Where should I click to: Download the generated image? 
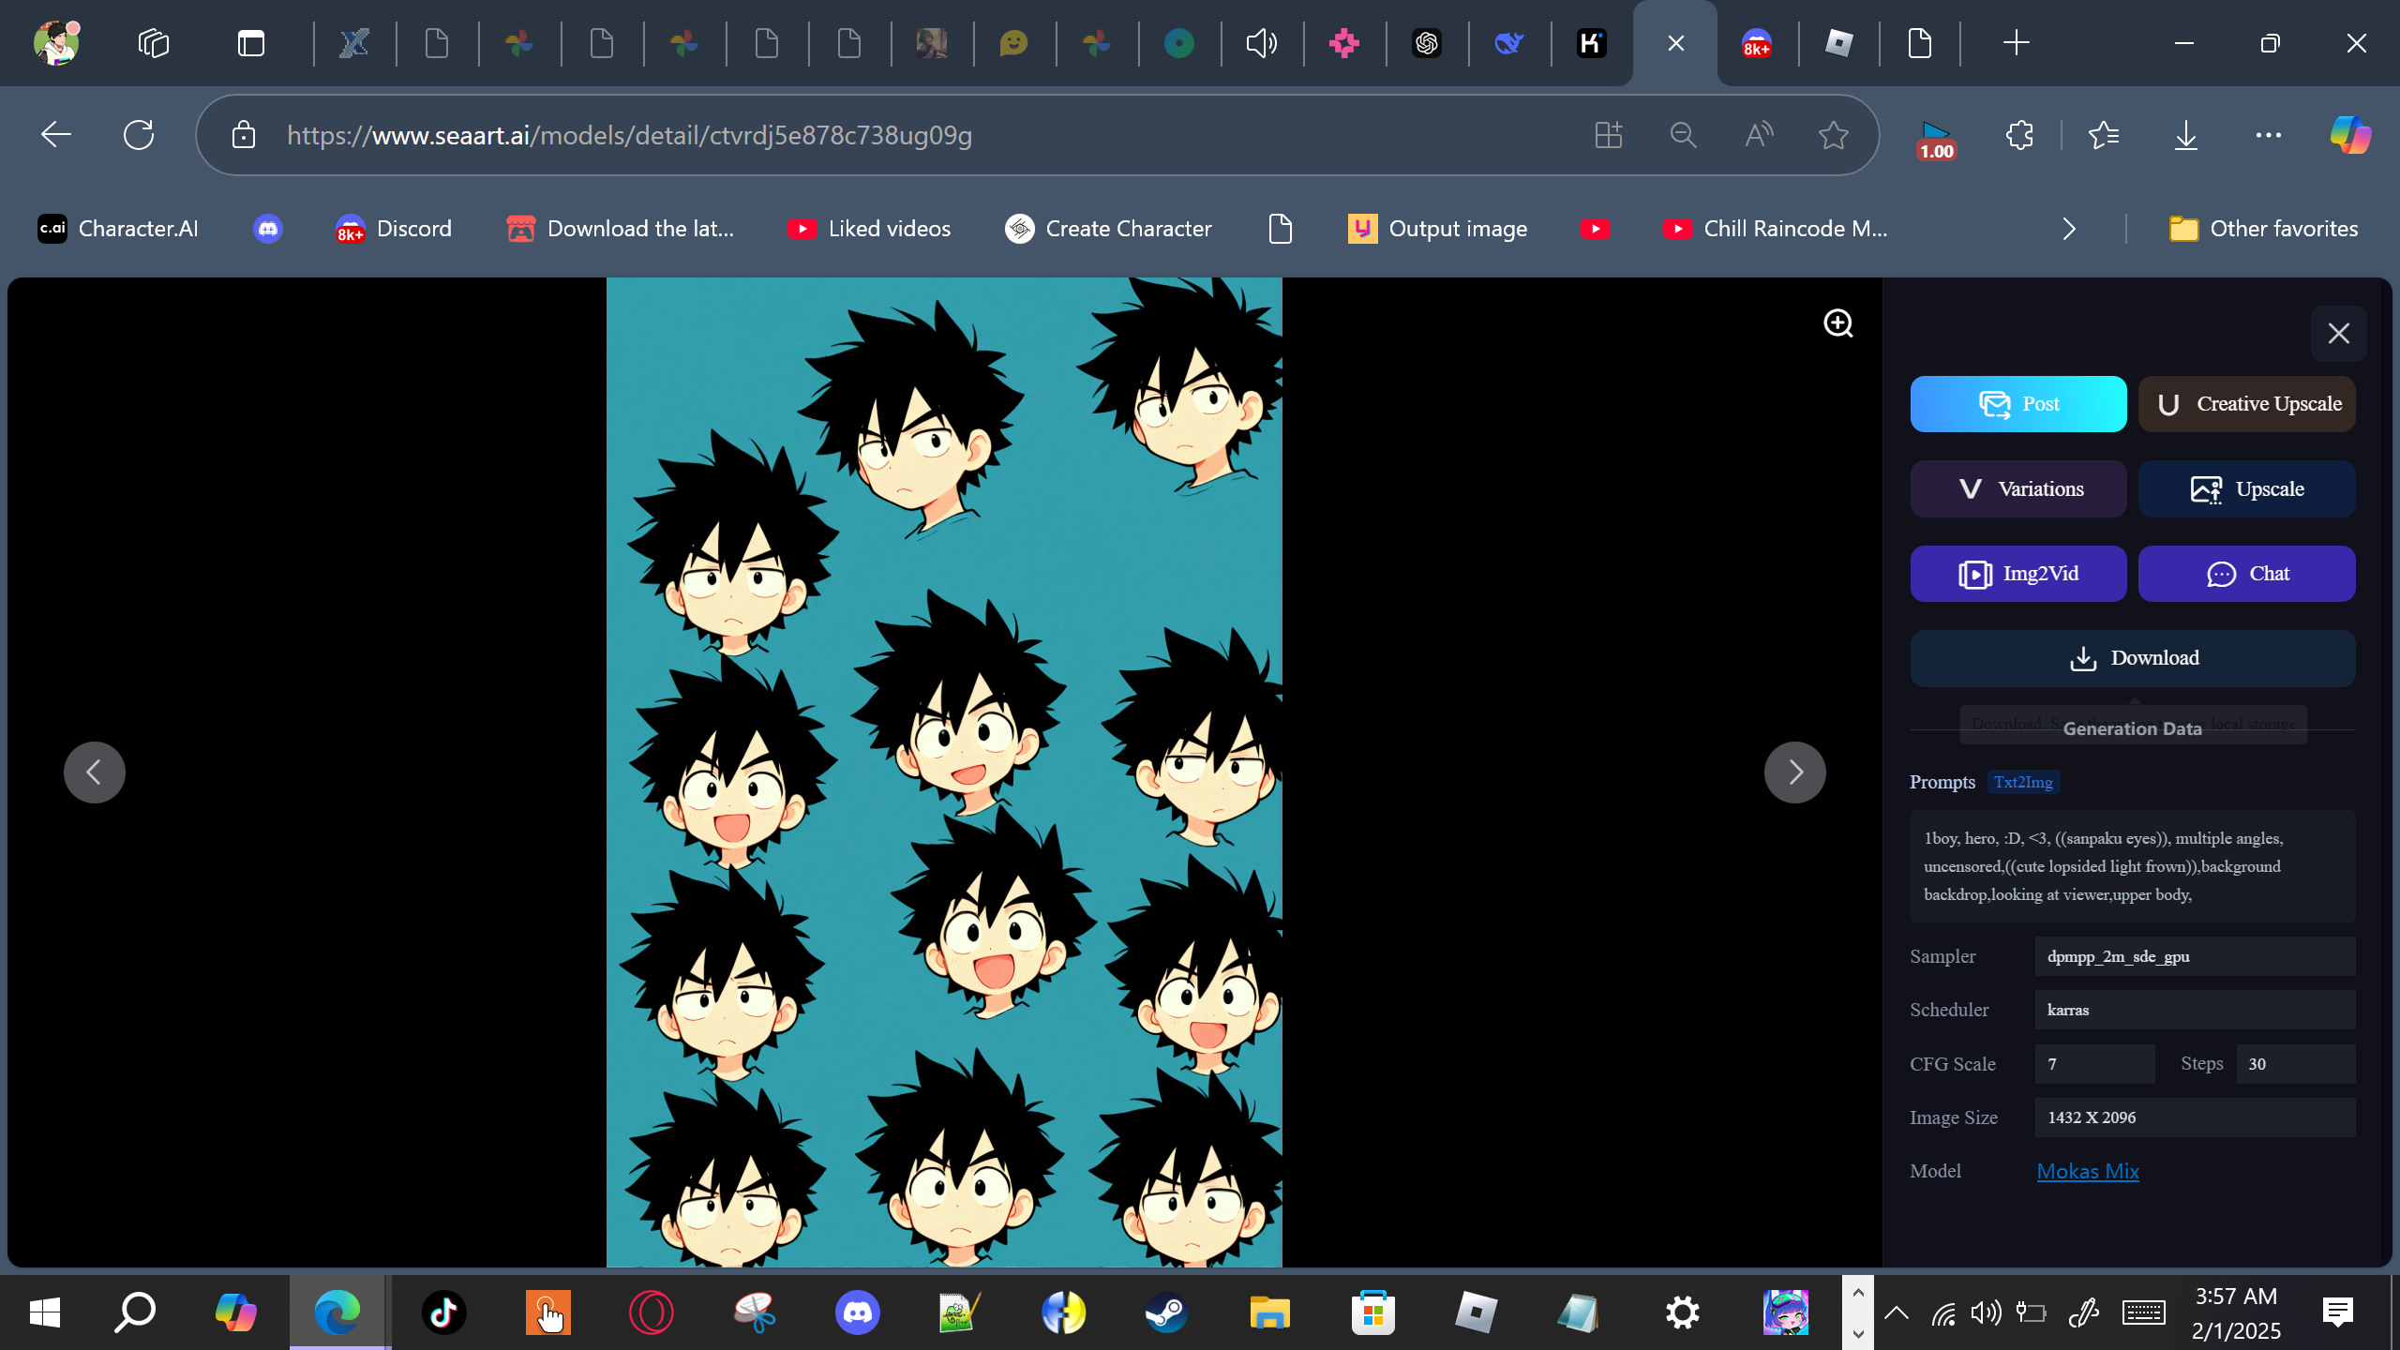tap(2133, 658)
